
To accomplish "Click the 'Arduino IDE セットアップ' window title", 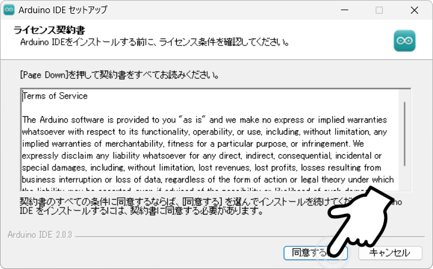I will [x=63, y=10].
